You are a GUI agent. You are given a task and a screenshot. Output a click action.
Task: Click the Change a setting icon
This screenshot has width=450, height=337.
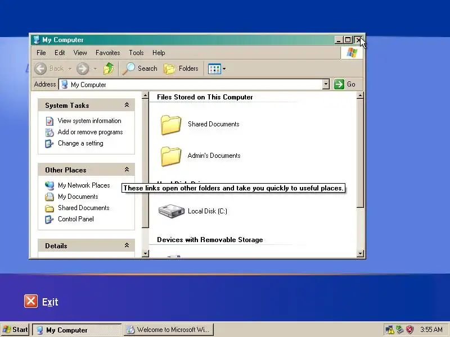[49, 143]
